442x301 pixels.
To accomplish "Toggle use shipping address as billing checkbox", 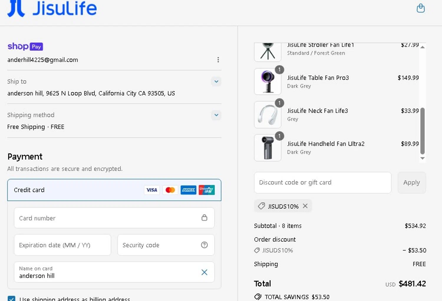I will point(11,298).
